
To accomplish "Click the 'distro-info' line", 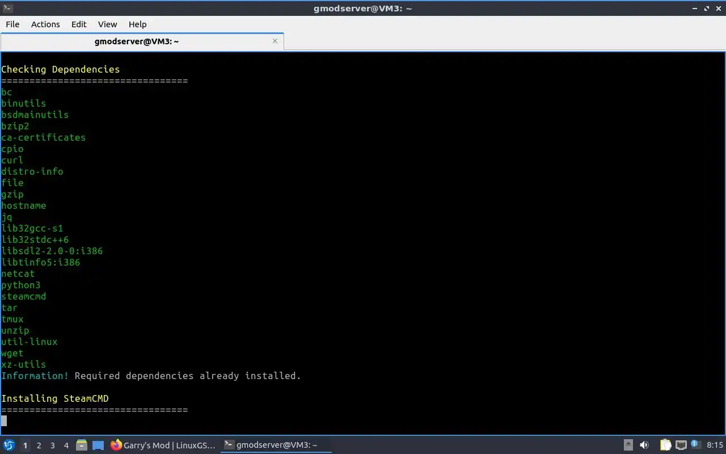I will (x=32, y=171).
